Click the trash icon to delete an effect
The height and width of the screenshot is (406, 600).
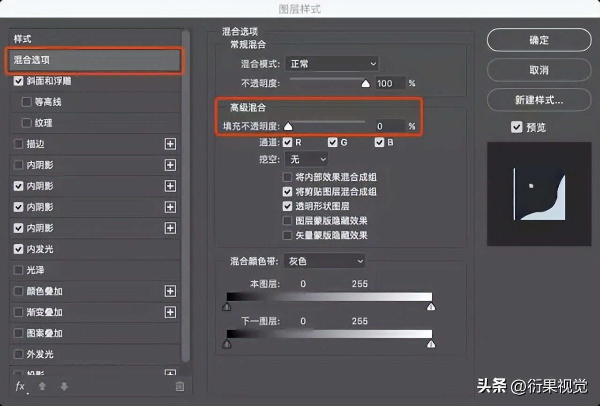coord(179,386)
